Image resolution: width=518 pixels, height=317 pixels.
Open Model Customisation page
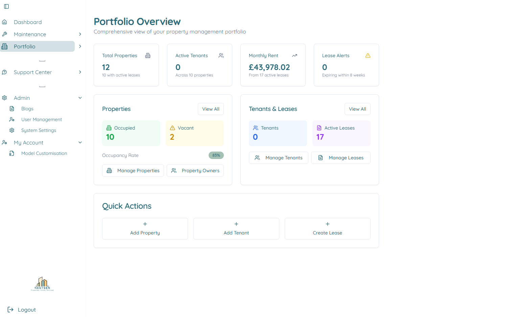[x=44, y=153]
